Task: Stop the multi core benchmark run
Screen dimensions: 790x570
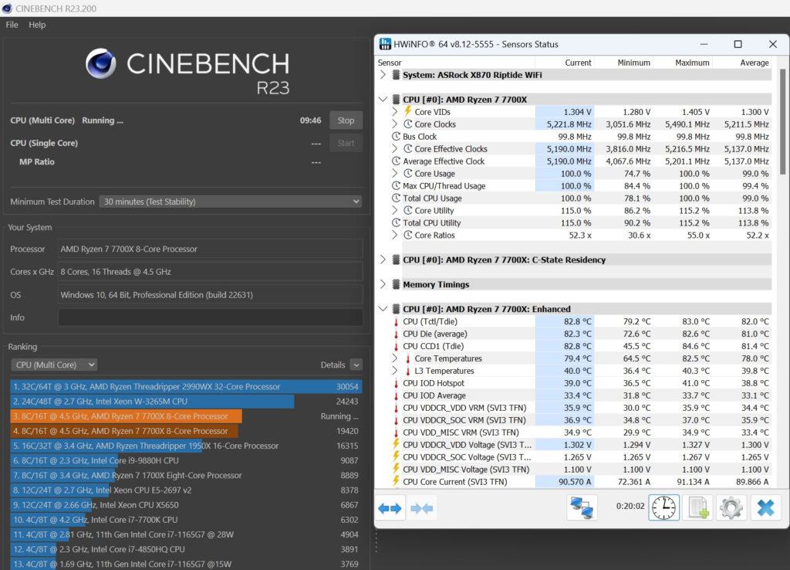Action: click(x=346, y=120)
